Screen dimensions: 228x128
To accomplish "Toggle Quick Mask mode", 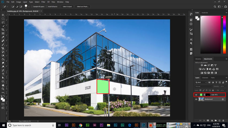I will tap(3, 104).
